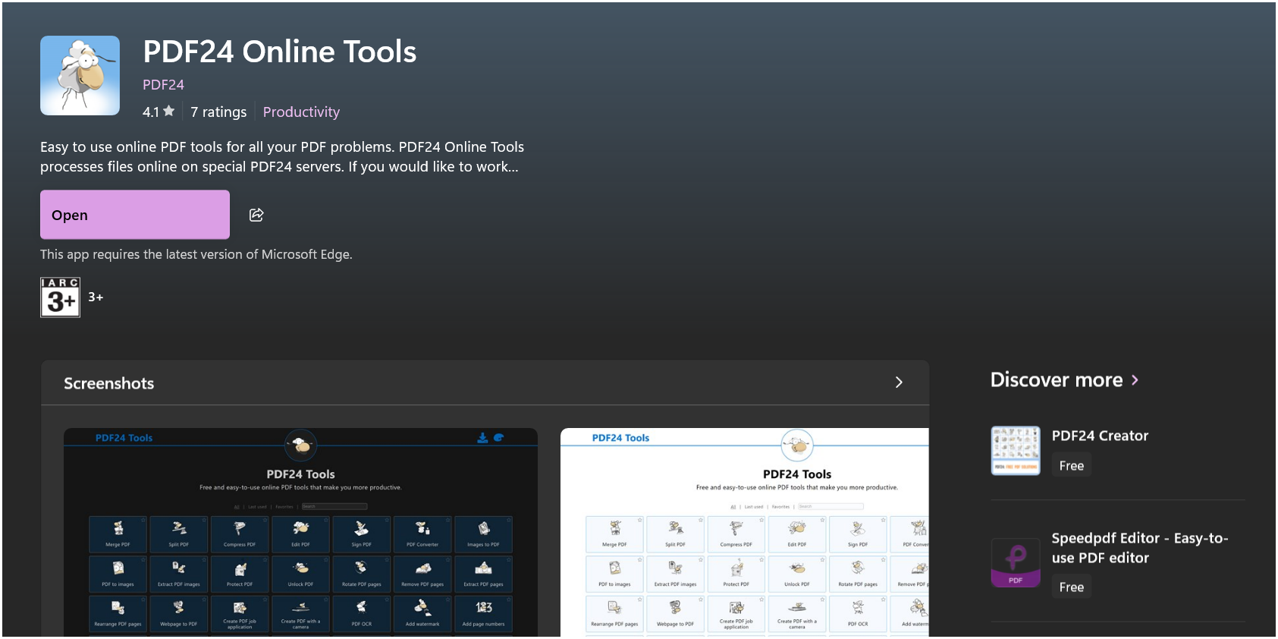Click Free button under Speedpdf Editor
Viewport: 1278px width, 639px height.
pos(1071,587)
